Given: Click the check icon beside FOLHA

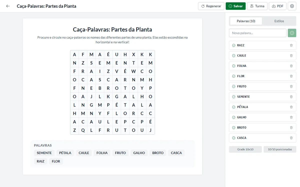Looking at the screenshot, I should click(x=234, y=66).
